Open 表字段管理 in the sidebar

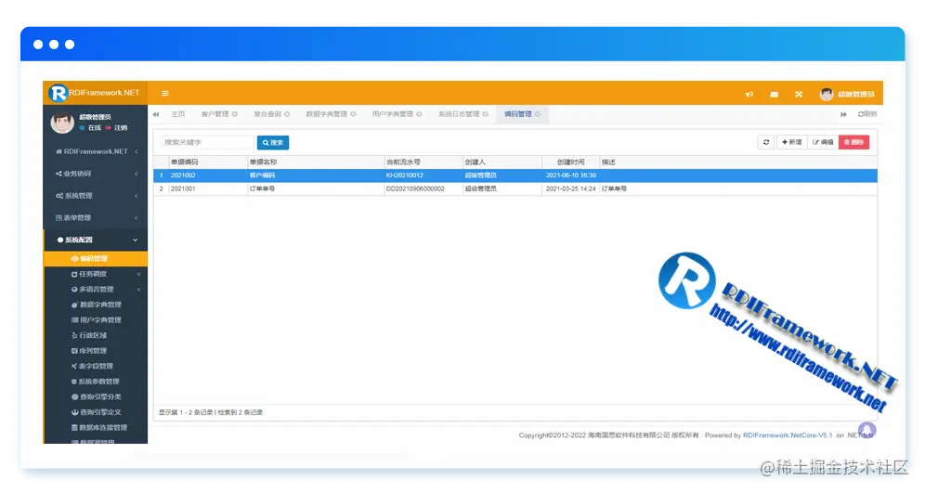(x=96, y=366)
